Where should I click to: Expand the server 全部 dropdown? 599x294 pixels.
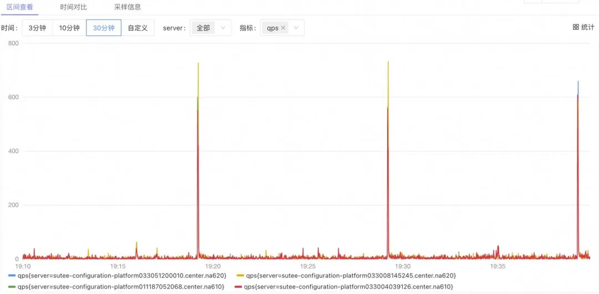tap(211, 28)
